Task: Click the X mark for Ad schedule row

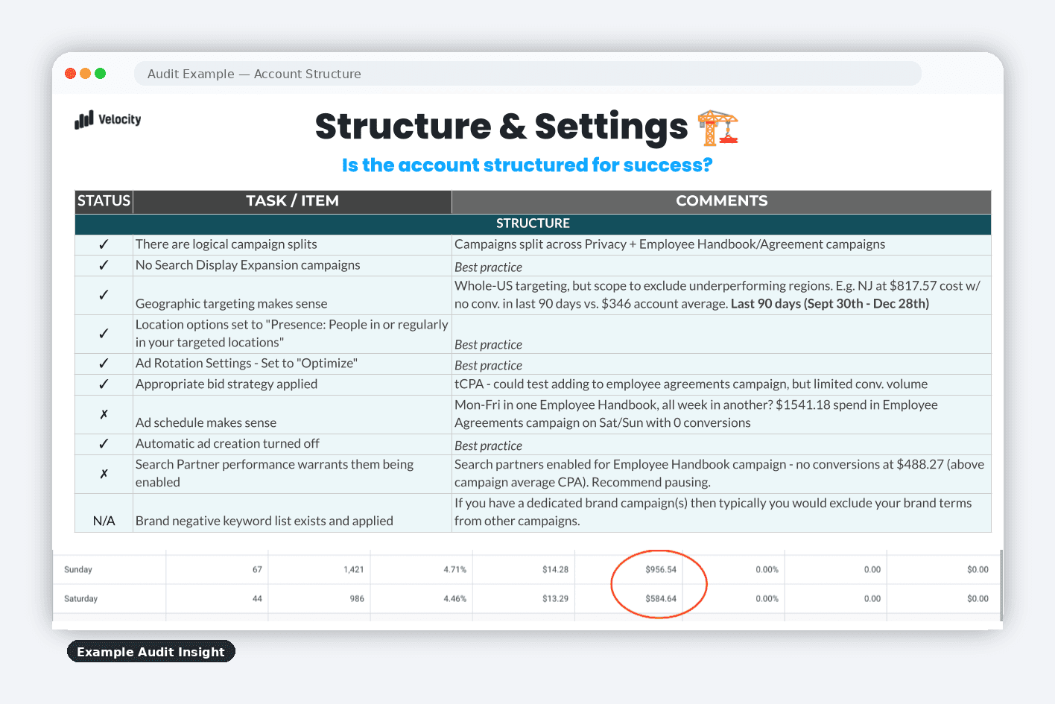Action: click(x=104, y=414)
